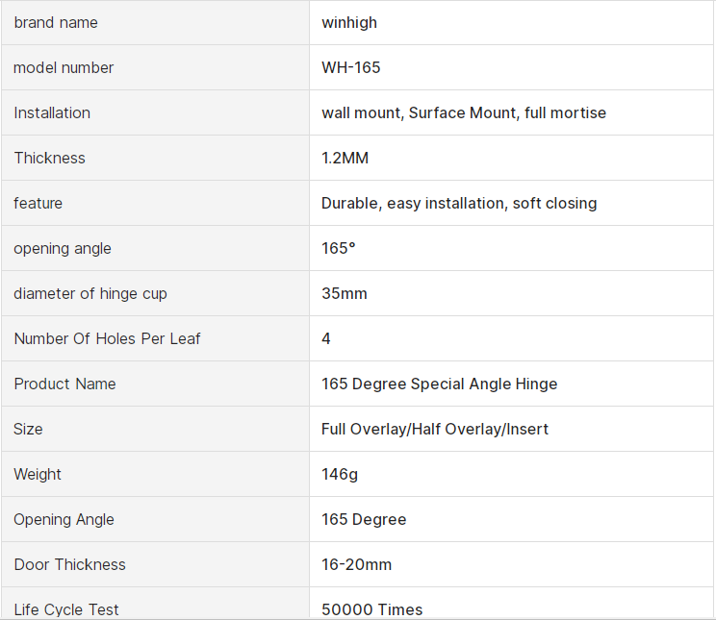
Task: Click the 'model number' label
Action: (64, 67)
